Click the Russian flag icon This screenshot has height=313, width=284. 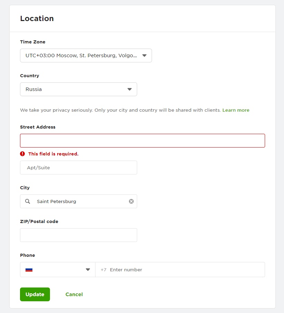[x=29, y=270]
